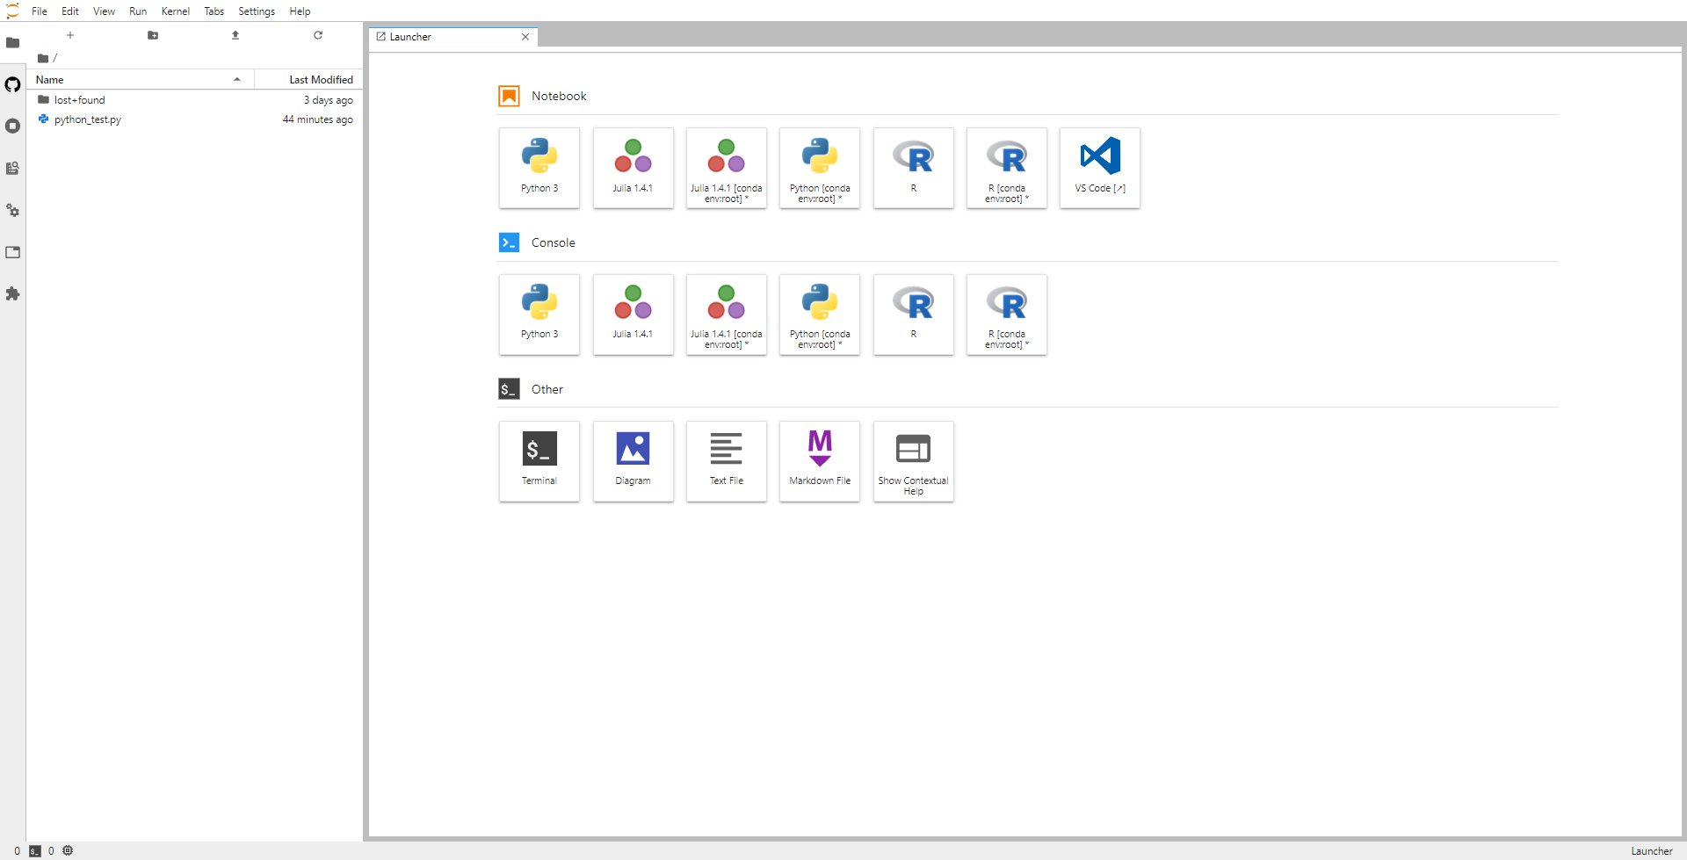This screenshot has width=1687, height=860.
Task: Select the python_test.py file
Action: click(194, 119)
